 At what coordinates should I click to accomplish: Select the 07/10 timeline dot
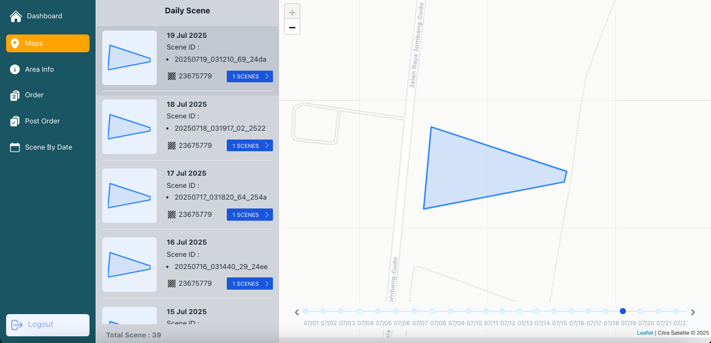(469, 311)
